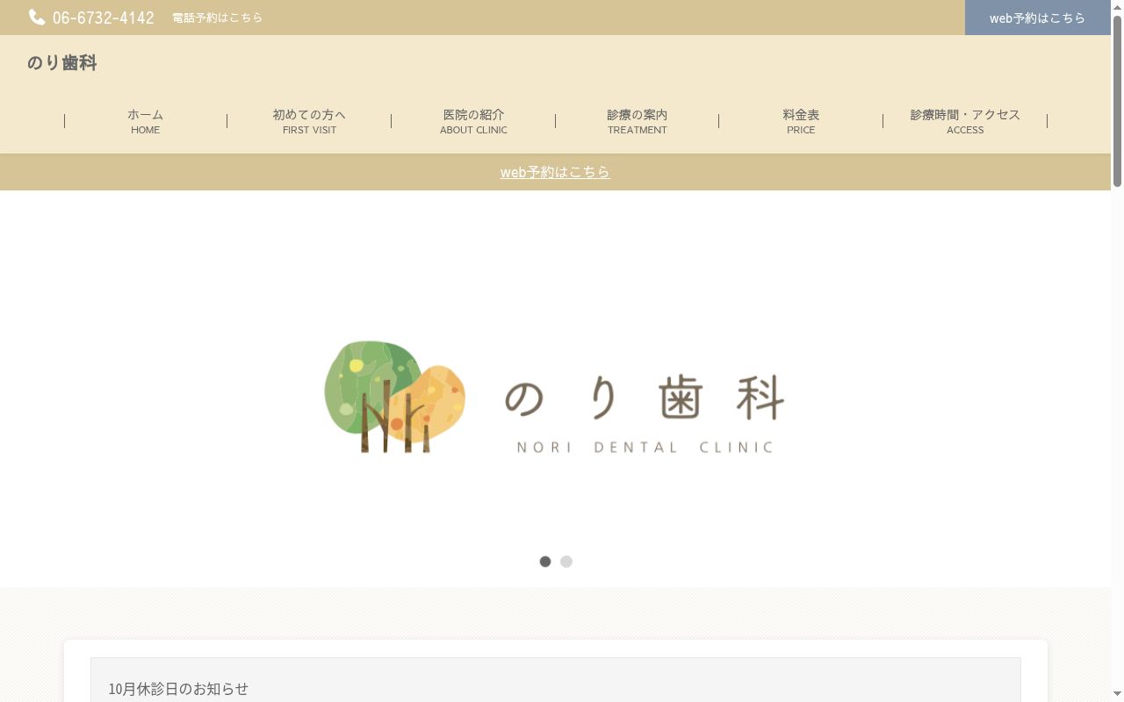Click the page vertical scrollbar thumb
This screenshot has width=1124, height=702.
1117,100
